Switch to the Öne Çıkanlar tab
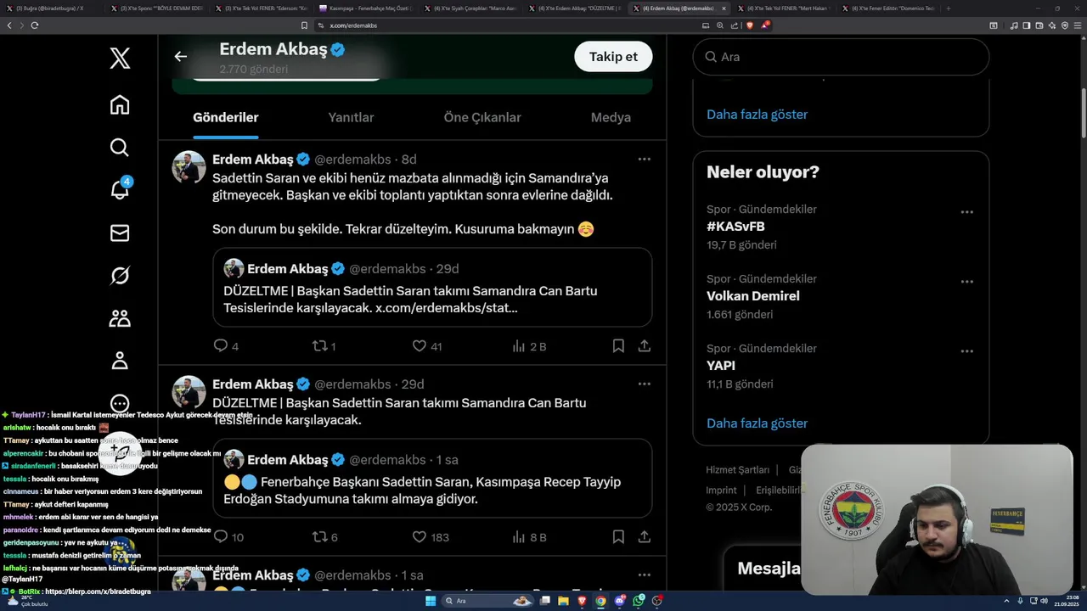This screenshot has height=611, width=1087. tap(482, 117)
